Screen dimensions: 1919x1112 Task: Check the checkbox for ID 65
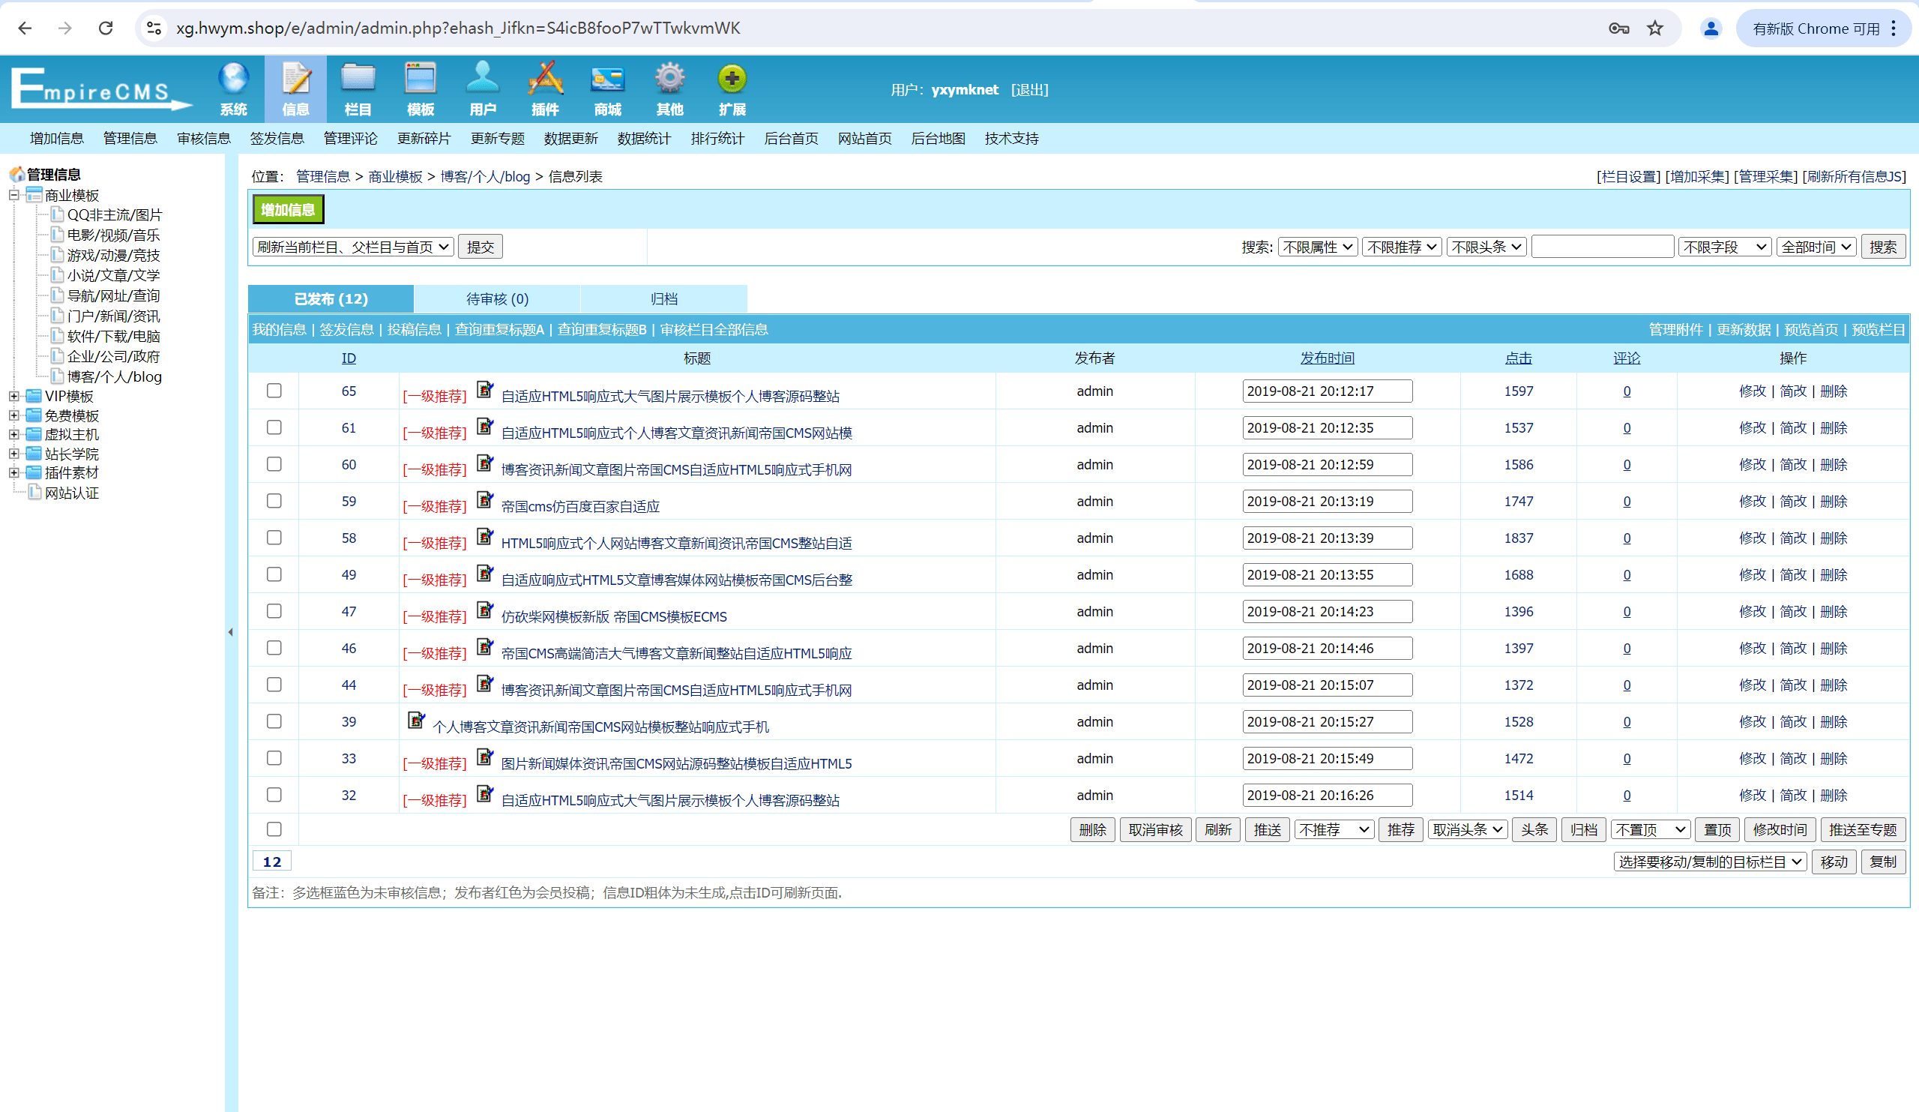pyautogui.click(x=274, y=391)
